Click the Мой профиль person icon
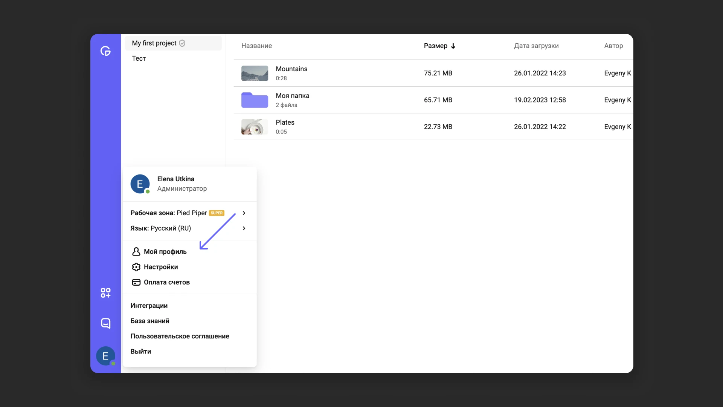723x407 pixels. (136, 251)
